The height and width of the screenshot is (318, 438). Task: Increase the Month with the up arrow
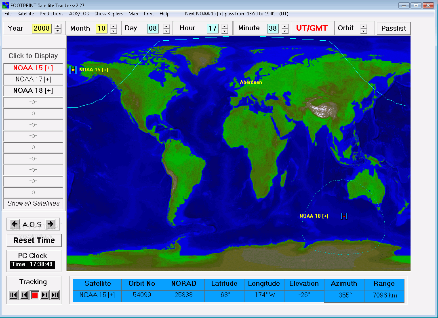(x=114, y=26)
